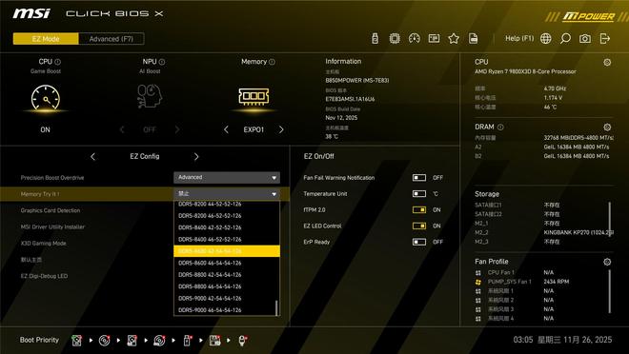The width and height of the screenshot is (629, 354).
Task: Choose DDR5-8200 46-52-52-126 option
Action: [227, 216]
